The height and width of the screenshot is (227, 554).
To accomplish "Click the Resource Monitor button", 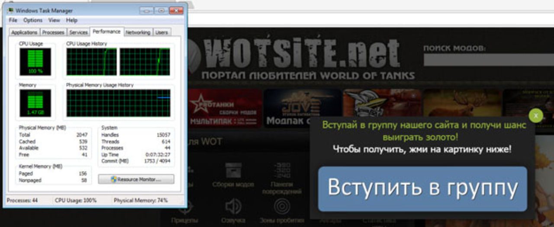I will pos(136,179).
